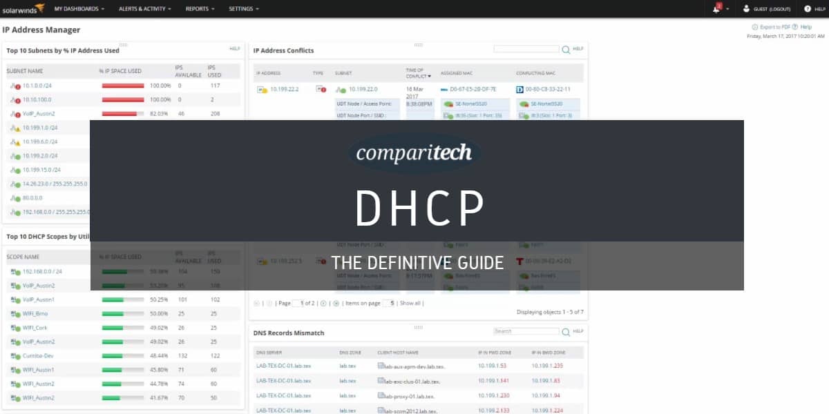829x414 pixels.
Task: Click backward zone IP 10.199.1.235
Action: click(548, 366)
